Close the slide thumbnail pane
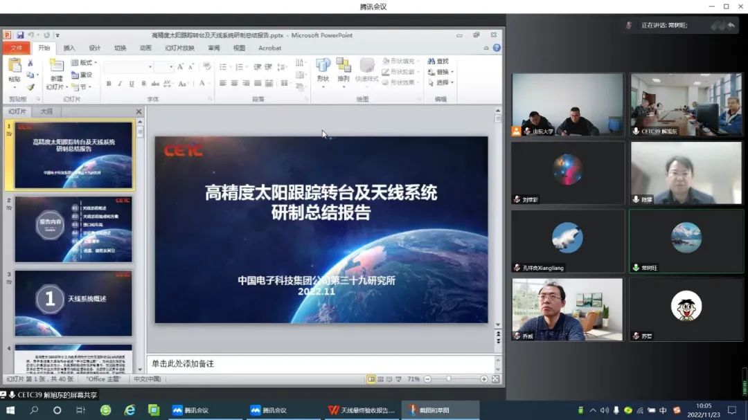Viewport: 748px width, 420px height. [x=139, y=111]
